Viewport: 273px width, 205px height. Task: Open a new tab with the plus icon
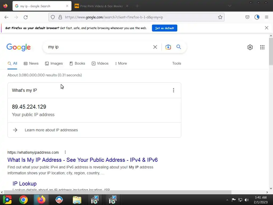[137, 6]
